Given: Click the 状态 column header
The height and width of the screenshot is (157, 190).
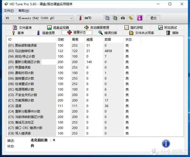Looking at the screenshot, I should pyautogui.click(x=132, y=39).
